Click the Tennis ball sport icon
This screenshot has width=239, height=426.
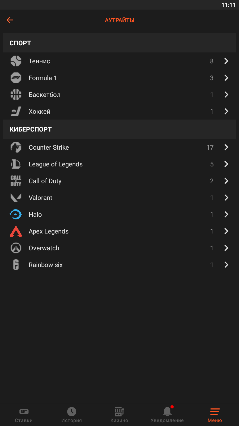(16, 61)
